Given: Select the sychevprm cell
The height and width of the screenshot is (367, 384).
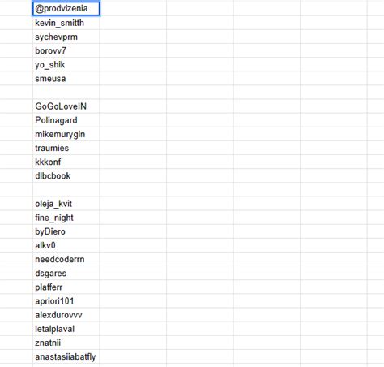Looking at the screenshot, I should click(x=66, y=37).
